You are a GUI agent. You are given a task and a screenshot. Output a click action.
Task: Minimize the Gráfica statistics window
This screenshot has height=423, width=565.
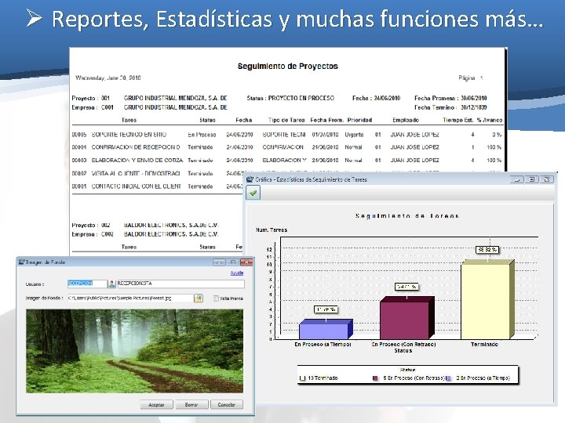point(517,179)
